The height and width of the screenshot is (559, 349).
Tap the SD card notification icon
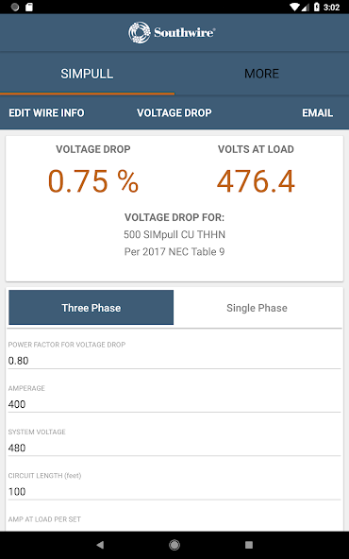[x=29, y=8]
